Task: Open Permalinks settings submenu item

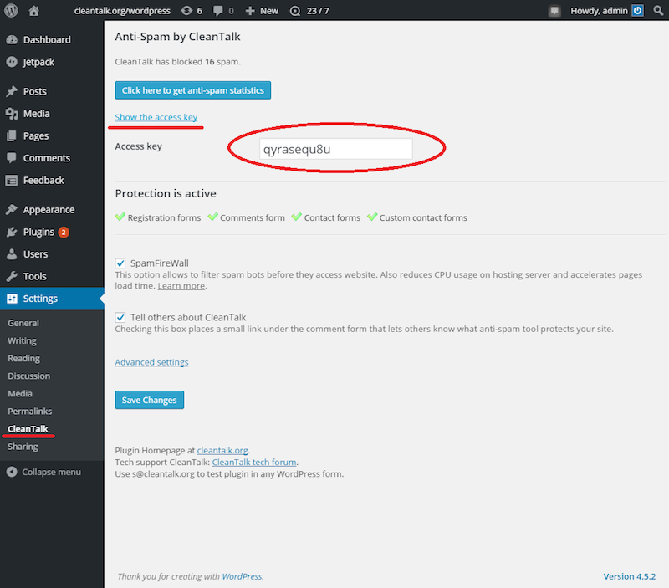Action: tap(30, 412)
